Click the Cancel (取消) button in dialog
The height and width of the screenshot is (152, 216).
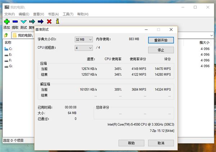161,143
